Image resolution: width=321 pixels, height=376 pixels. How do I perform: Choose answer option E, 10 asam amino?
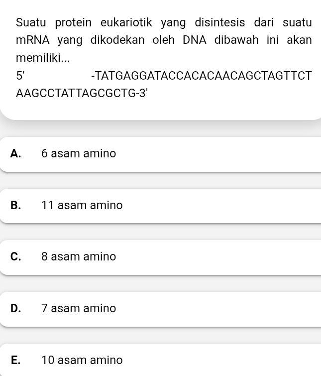(160, 360)
